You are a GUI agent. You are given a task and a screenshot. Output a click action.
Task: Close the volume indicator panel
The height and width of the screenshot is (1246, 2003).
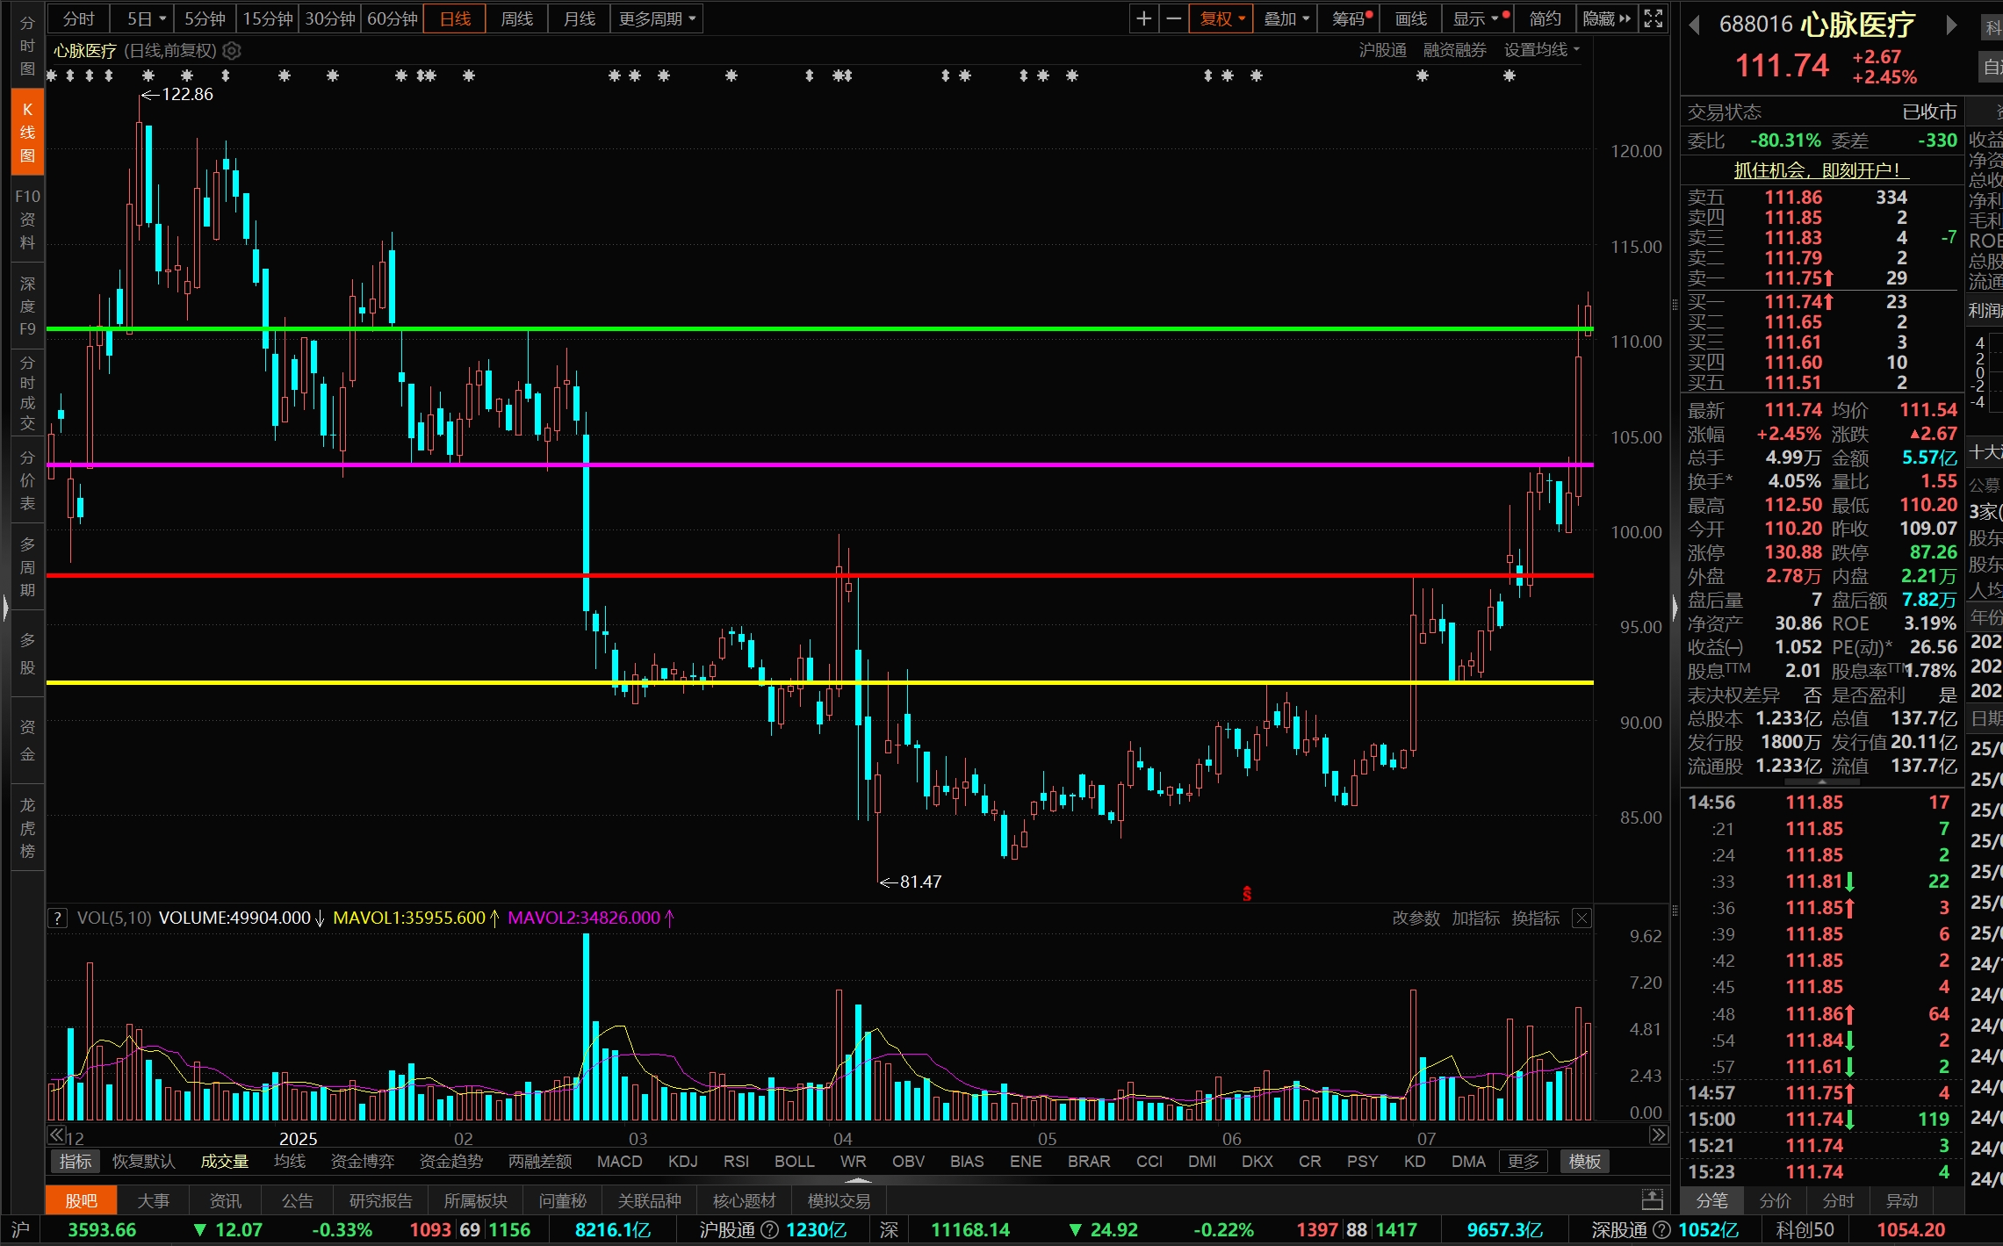(x=1582, y=918)
